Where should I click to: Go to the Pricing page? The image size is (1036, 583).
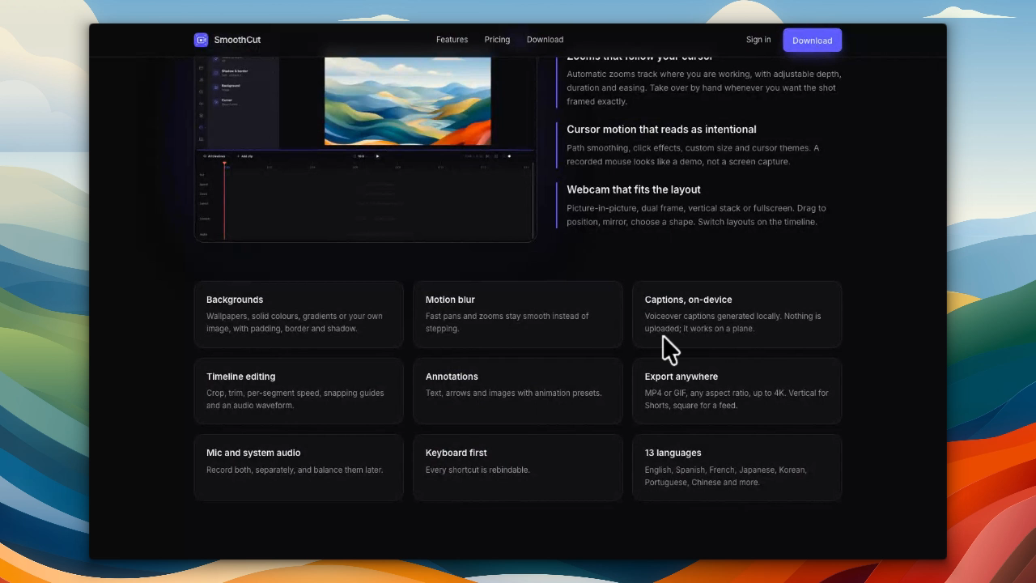(x=497, y=40)
